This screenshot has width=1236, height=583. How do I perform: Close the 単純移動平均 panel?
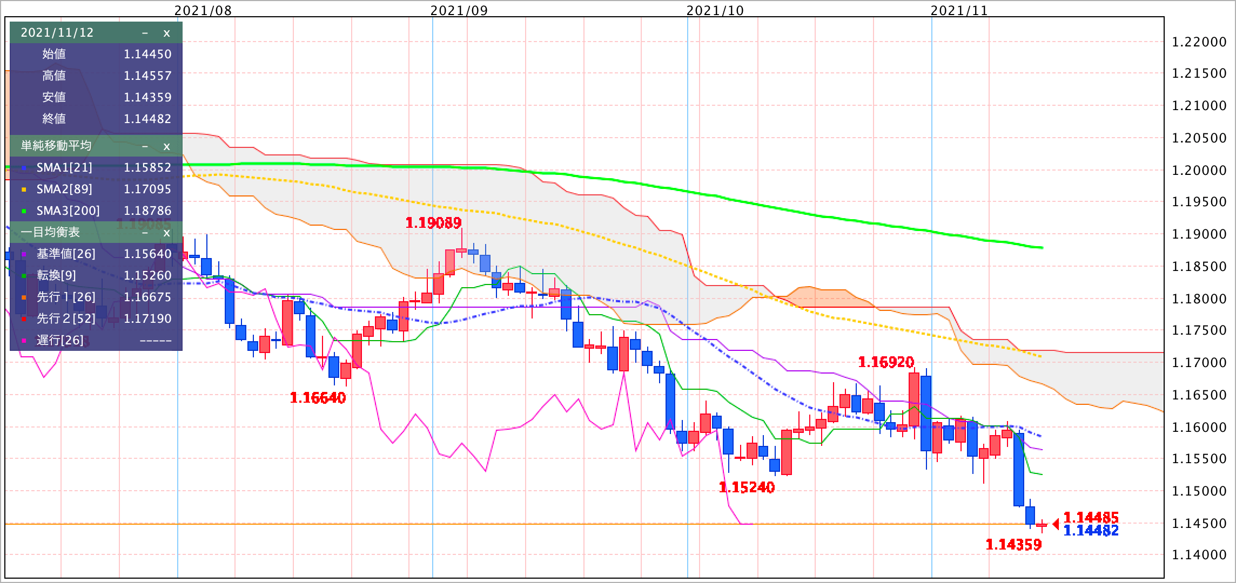coord(166,146)
